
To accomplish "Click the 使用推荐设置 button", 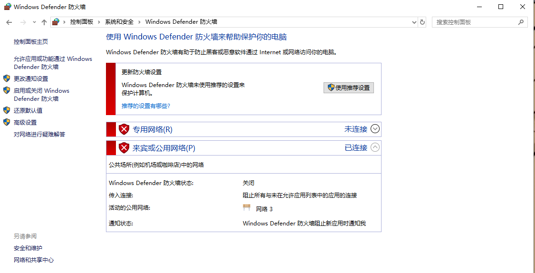I will click(349, 88).
